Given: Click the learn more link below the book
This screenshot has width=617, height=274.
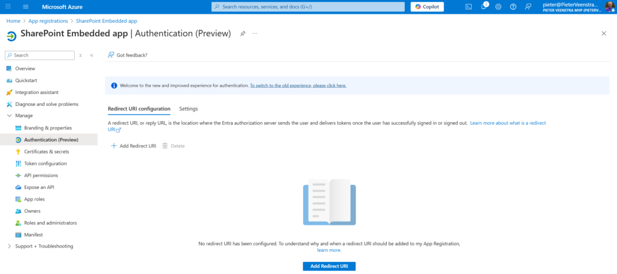Looking at the screenshot, I should [330, 250].
